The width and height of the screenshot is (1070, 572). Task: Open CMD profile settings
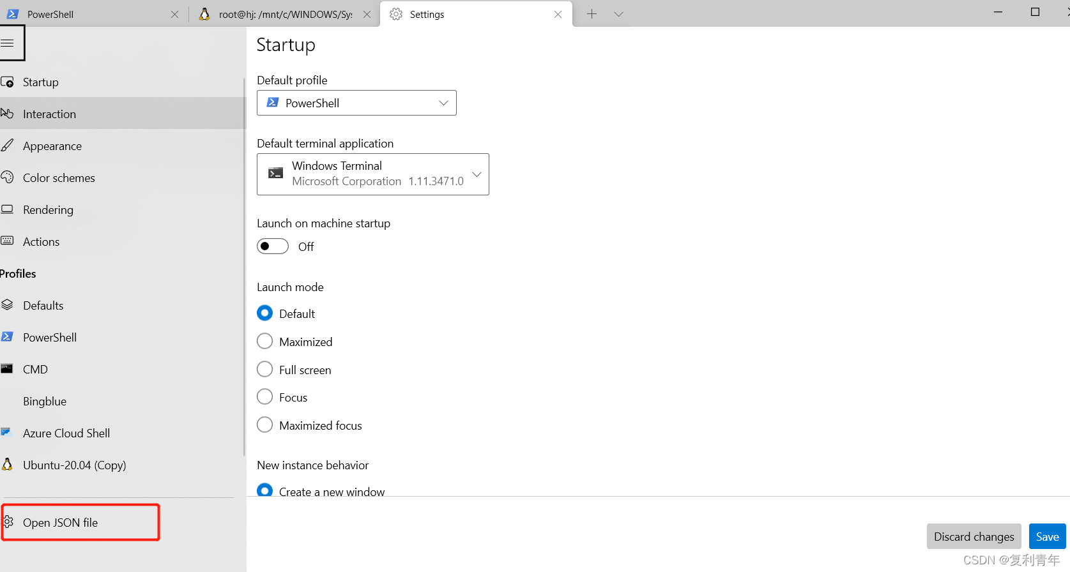point(121,369)
